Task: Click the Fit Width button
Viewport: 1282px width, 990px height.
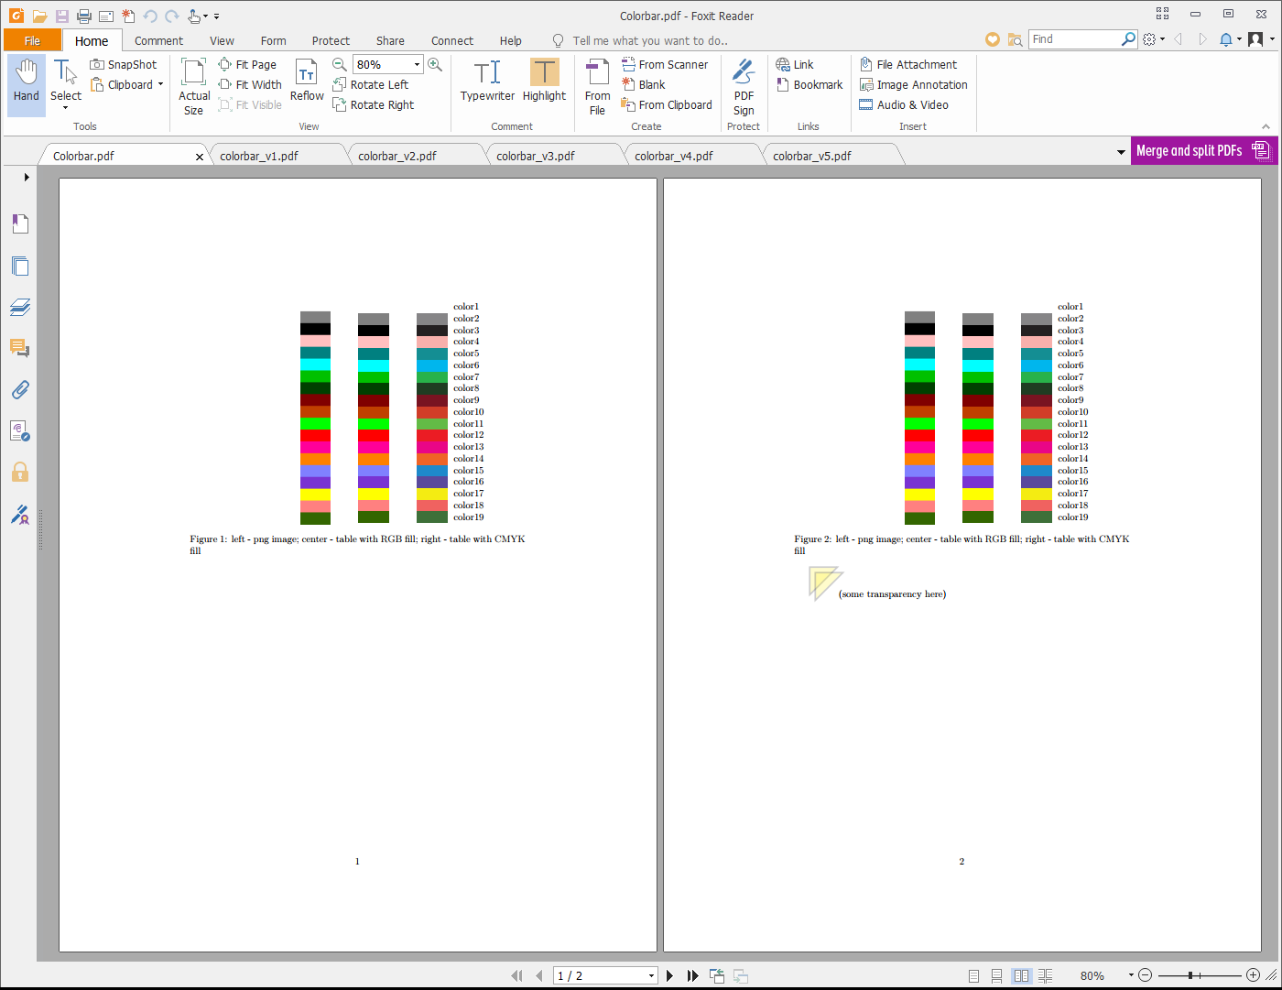Action: click(250, 84)
